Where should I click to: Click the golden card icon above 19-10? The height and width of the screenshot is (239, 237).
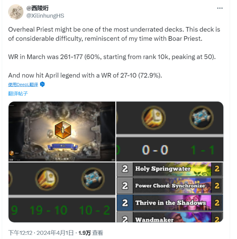coord(47,179)
